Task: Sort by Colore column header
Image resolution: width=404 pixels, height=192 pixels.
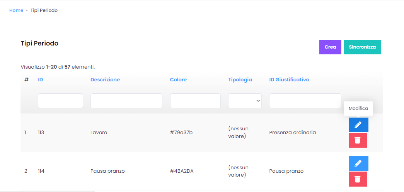Action: (x=178, y=80)
